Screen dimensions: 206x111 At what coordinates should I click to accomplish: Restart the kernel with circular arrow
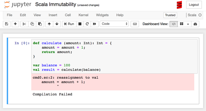tap(87, 24)
